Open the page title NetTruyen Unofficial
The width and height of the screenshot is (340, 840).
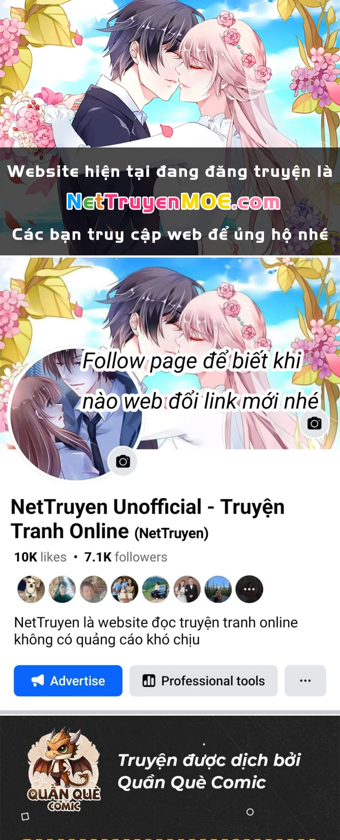147,519
